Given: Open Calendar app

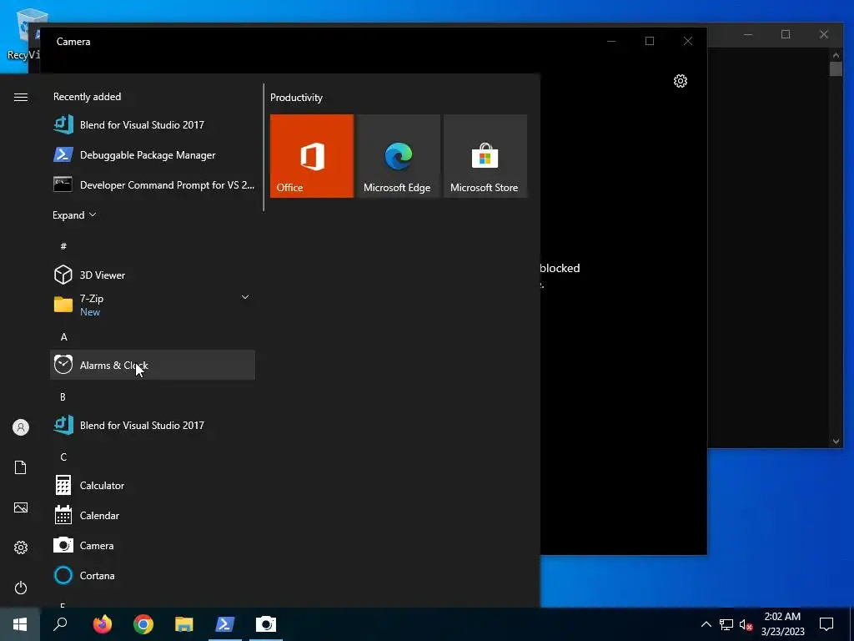Looking at the screenshot, I should (153, 515).
